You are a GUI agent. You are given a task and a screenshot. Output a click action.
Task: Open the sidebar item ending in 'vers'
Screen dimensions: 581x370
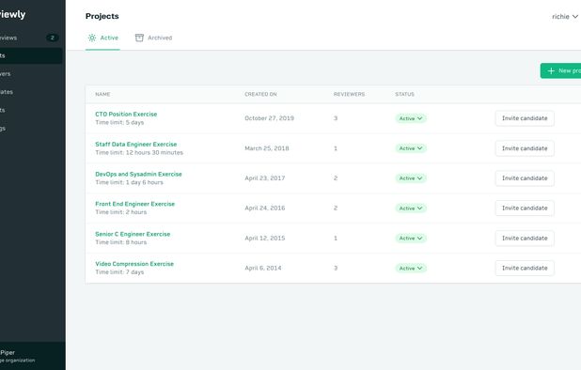(x=31, y=73)
